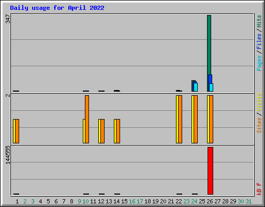265x207 pixels.
Task: Click day 31 on the x-axis
Action: coord(248,201)
